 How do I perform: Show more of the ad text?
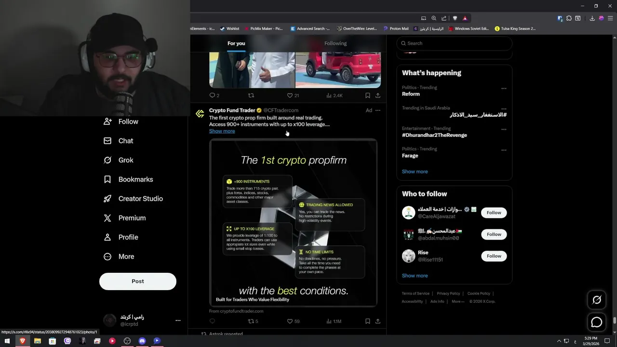222,131
